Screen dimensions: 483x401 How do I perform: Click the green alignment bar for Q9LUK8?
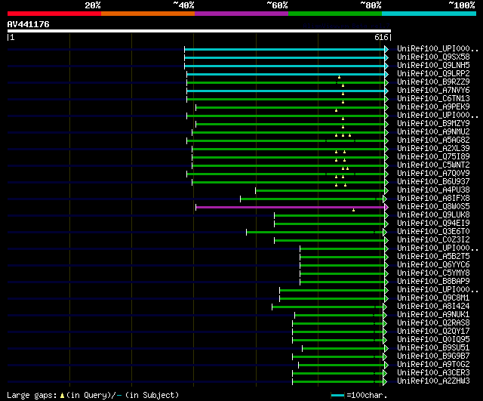pos(329,215)
